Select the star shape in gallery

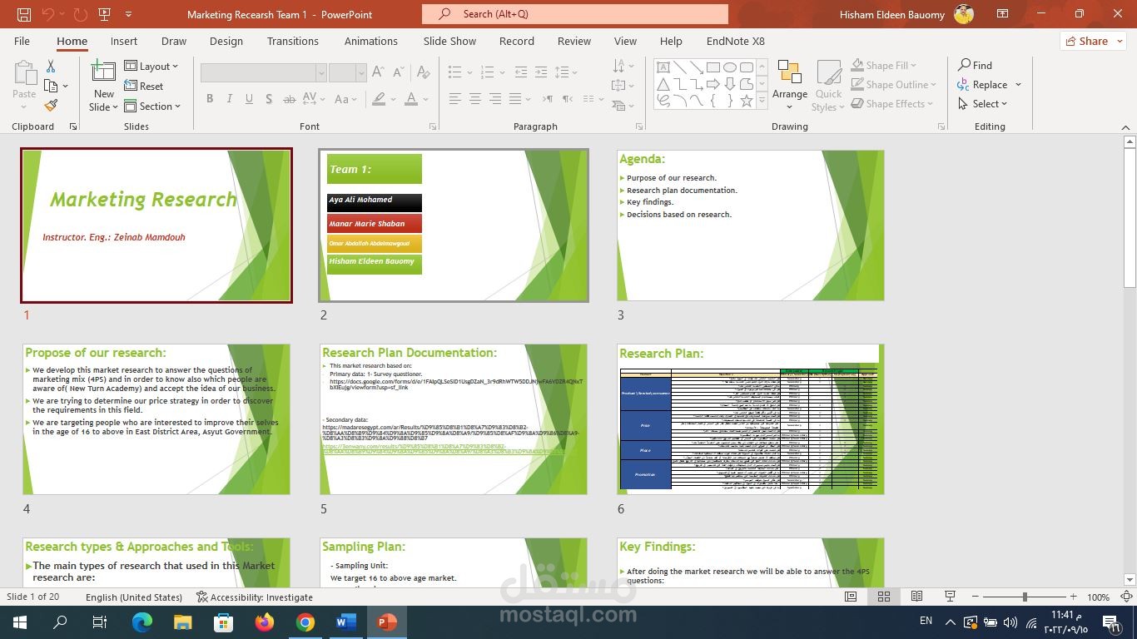tap(747, 101)
